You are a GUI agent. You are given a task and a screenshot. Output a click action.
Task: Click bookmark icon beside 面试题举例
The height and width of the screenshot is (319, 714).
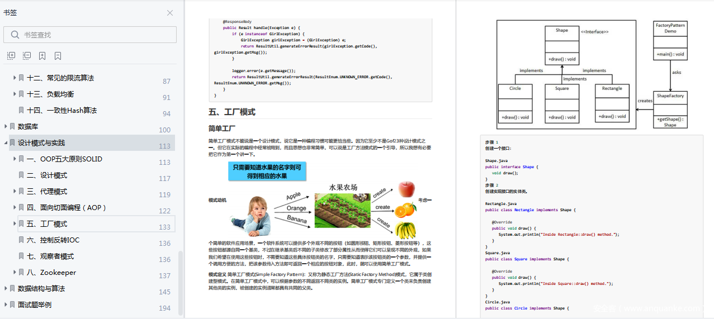coord(12,304)
